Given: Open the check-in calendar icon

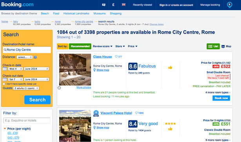Looking at the screenshot, I should pyautogui.click(x=5, y=69).
